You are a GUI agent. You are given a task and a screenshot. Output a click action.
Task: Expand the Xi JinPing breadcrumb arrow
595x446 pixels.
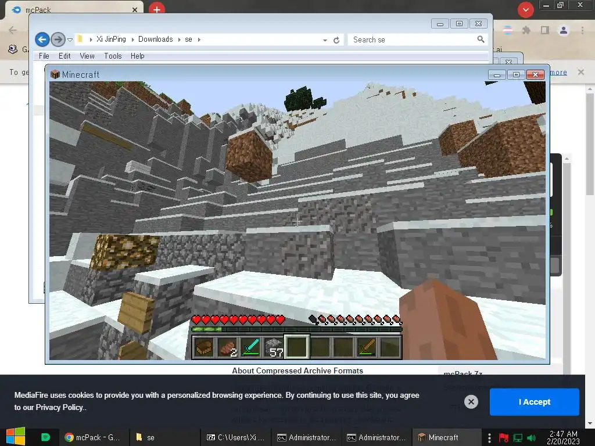click(133, 39)
